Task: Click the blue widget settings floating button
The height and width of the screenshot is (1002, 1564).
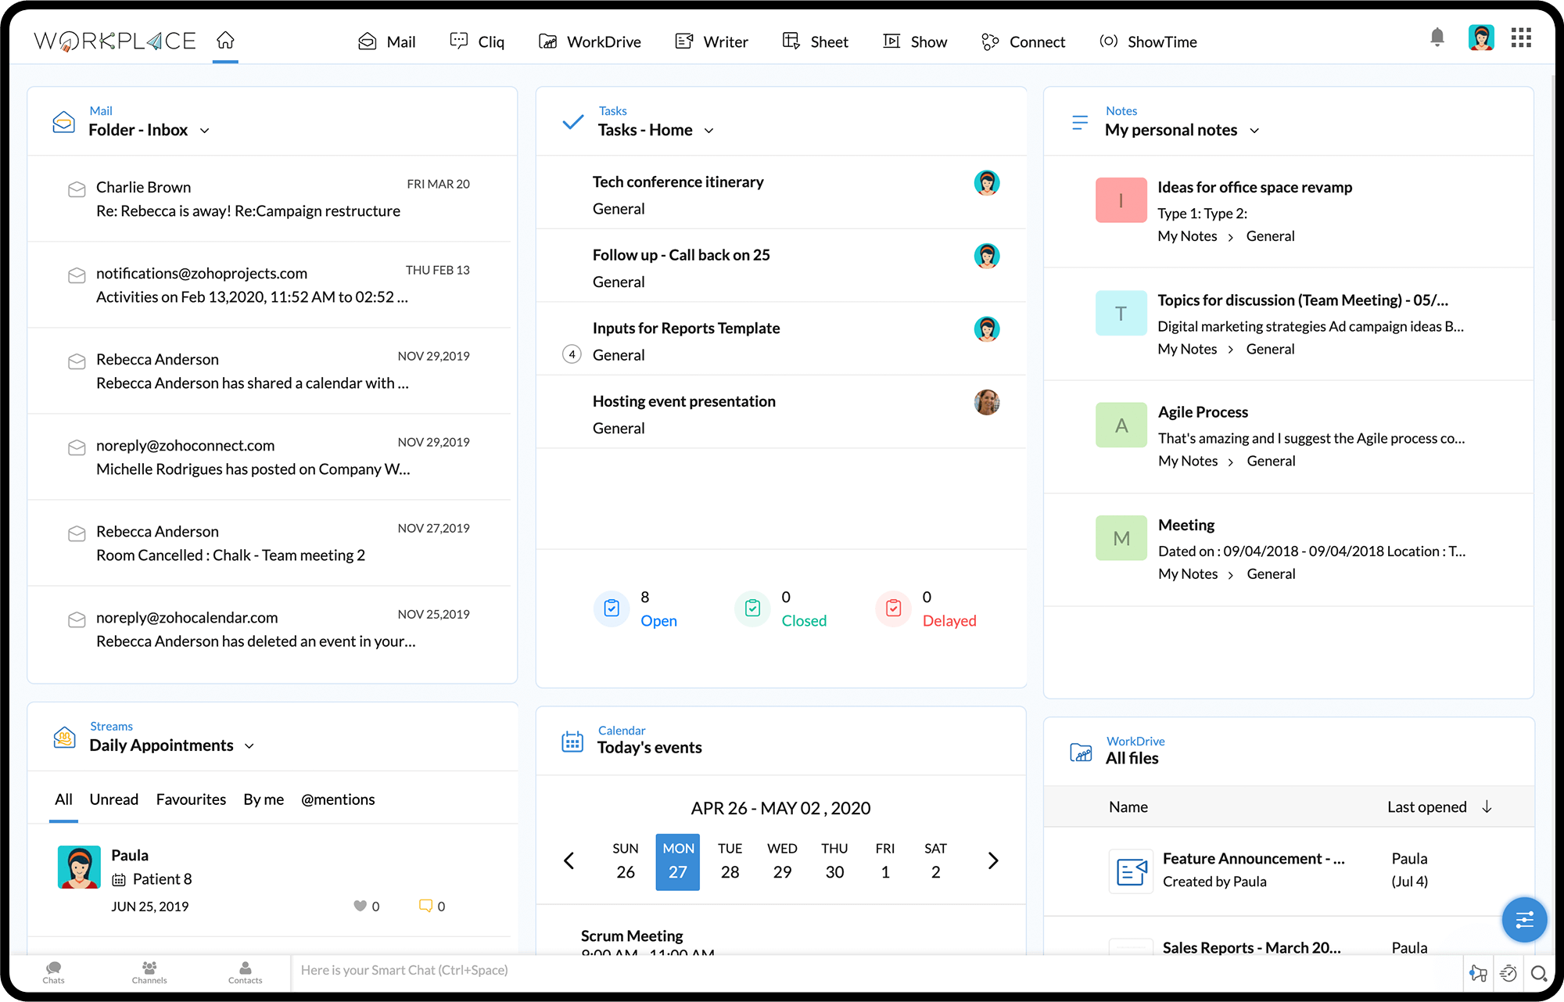Action: click(x=1523, y=919)
